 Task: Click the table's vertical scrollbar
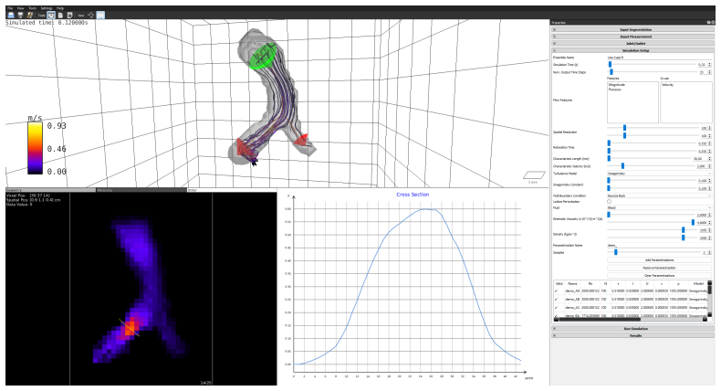point(710,300)
